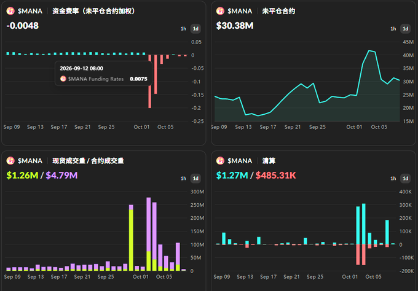Select 1d interval on funding rate chart
The height and width of the screenshot is (291, 418).
point(195,29)
